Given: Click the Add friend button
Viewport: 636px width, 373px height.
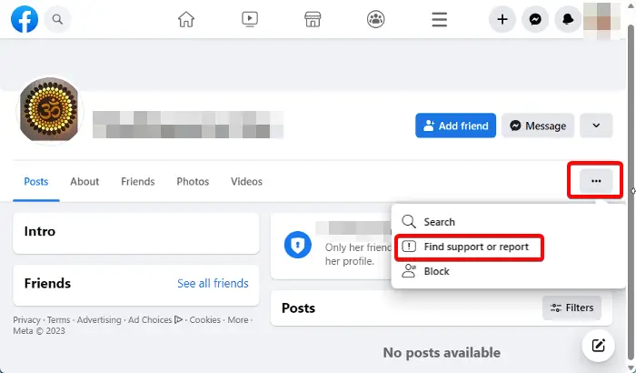Looking at the screenshot, I should click(455, 126).
